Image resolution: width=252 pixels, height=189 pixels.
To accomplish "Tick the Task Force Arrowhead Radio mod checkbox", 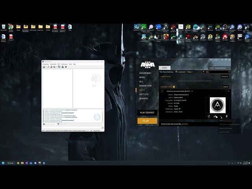I will coord(162,91).
